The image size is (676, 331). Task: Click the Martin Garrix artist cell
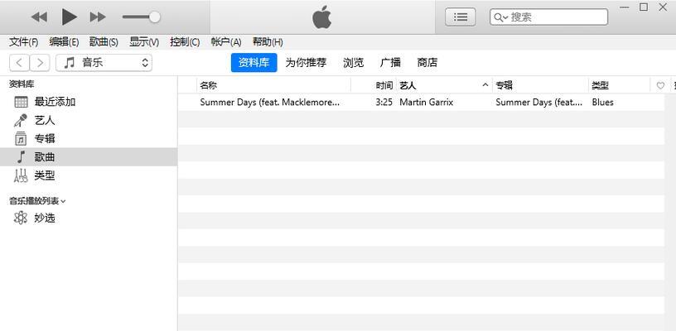pos(427,103)
